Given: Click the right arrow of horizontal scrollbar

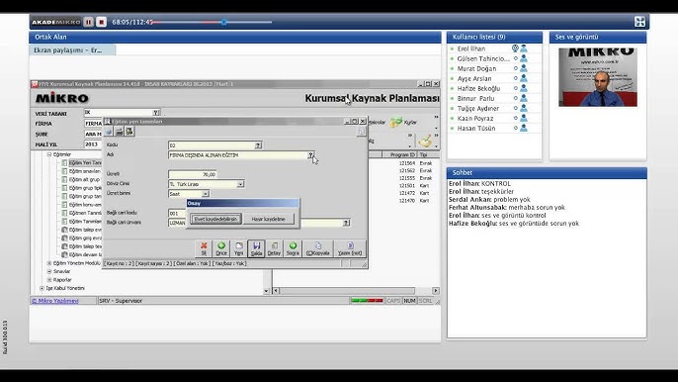Looking at the screenshot, I should click(x=436, y=291).
